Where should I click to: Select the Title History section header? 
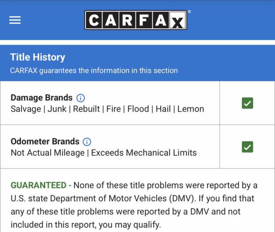(x=37, y=57)
